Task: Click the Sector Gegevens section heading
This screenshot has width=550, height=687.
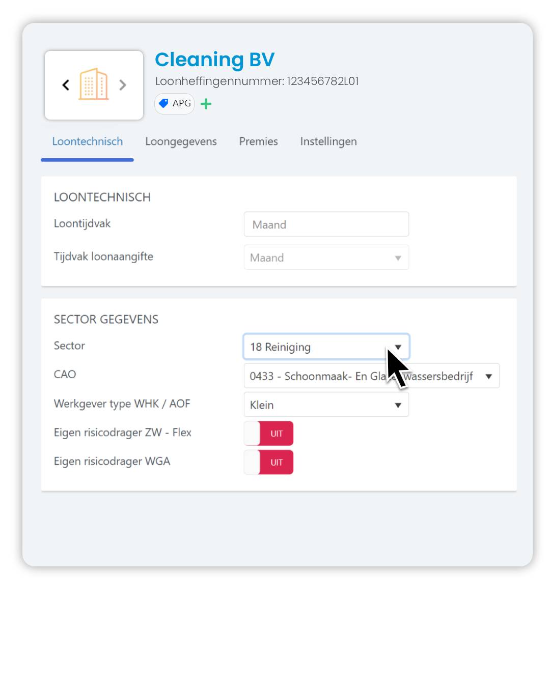Action: [106, 320]
